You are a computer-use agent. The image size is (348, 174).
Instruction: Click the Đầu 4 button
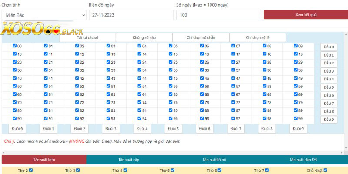[x=329, y=79]
